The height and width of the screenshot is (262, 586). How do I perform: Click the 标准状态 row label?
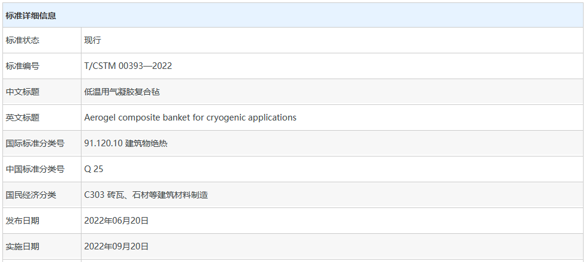23,40
